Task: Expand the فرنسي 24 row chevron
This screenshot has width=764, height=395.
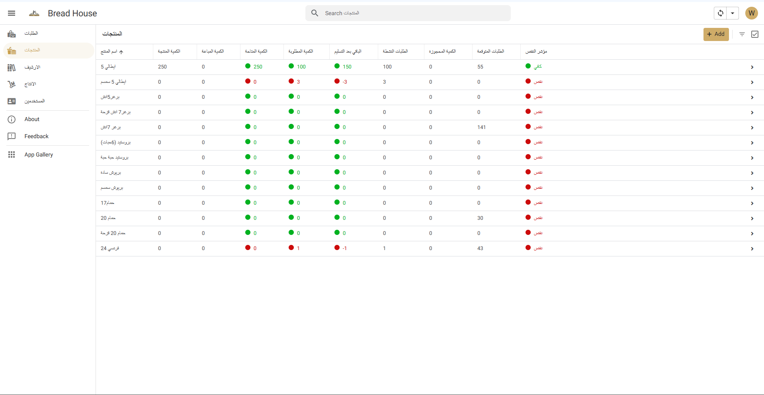Action: tap(752, 249)
